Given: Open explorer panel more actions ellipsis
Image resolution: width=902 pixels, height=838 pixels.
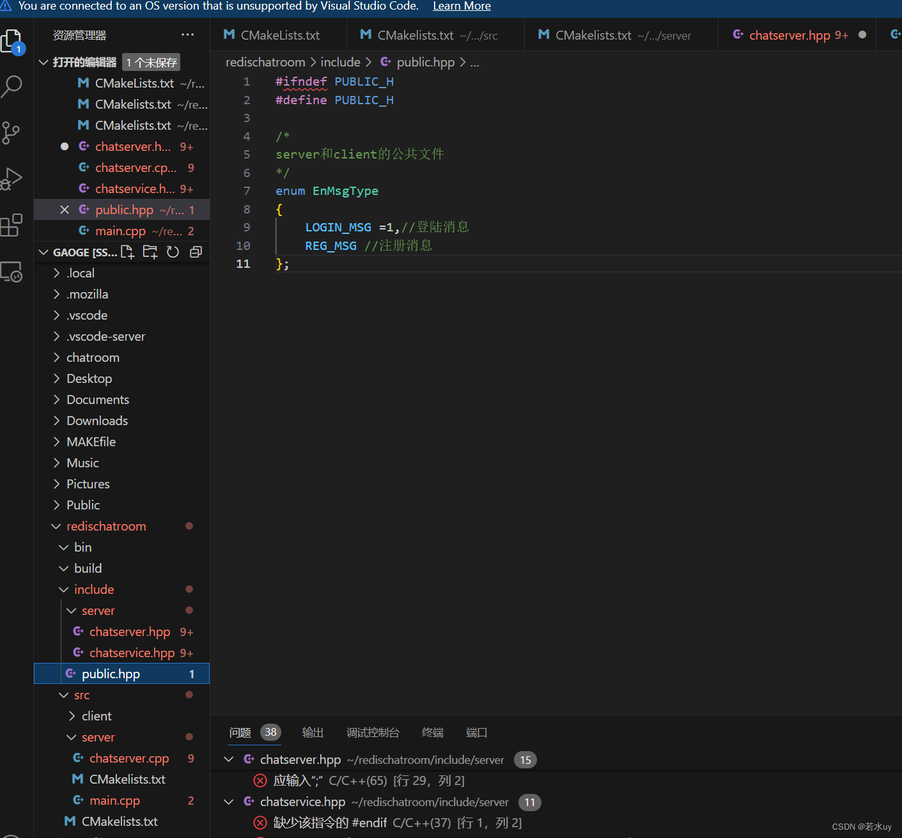Looking at the screenshot, I should click(187, 35).
